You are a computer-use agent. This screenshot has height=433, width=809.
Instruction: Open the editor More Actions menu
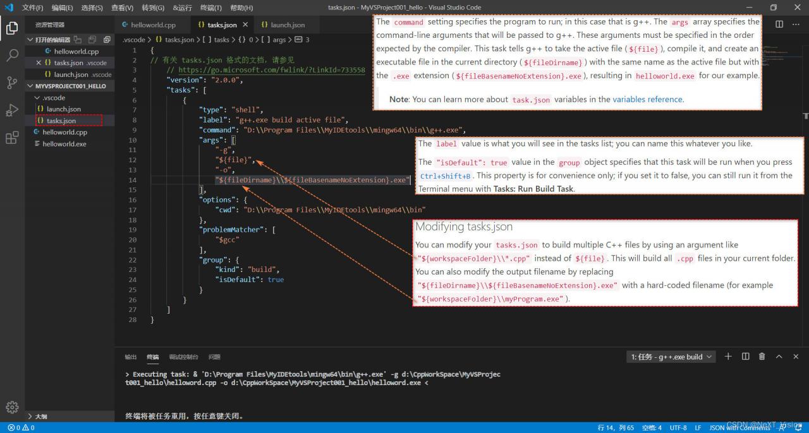(x=795, y=25)
